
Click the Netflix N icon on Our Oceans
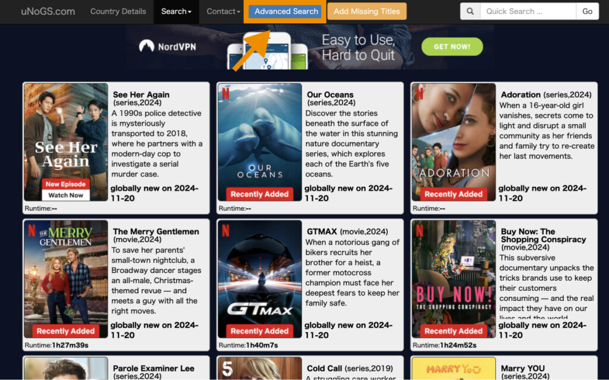click(x=225, y=93)
